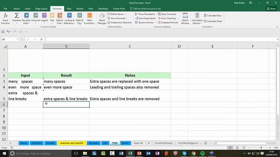Click Tell me what you want to do
This screenshot has width=280, height=157.
(x=146, y=9)
